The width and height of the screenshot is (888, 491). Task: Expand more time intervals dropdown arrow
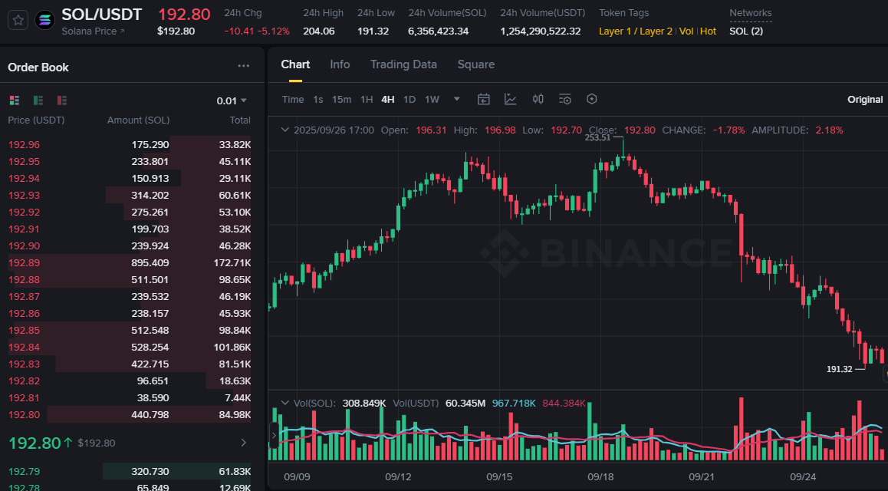pyautogui.click(x=456, y=99)
